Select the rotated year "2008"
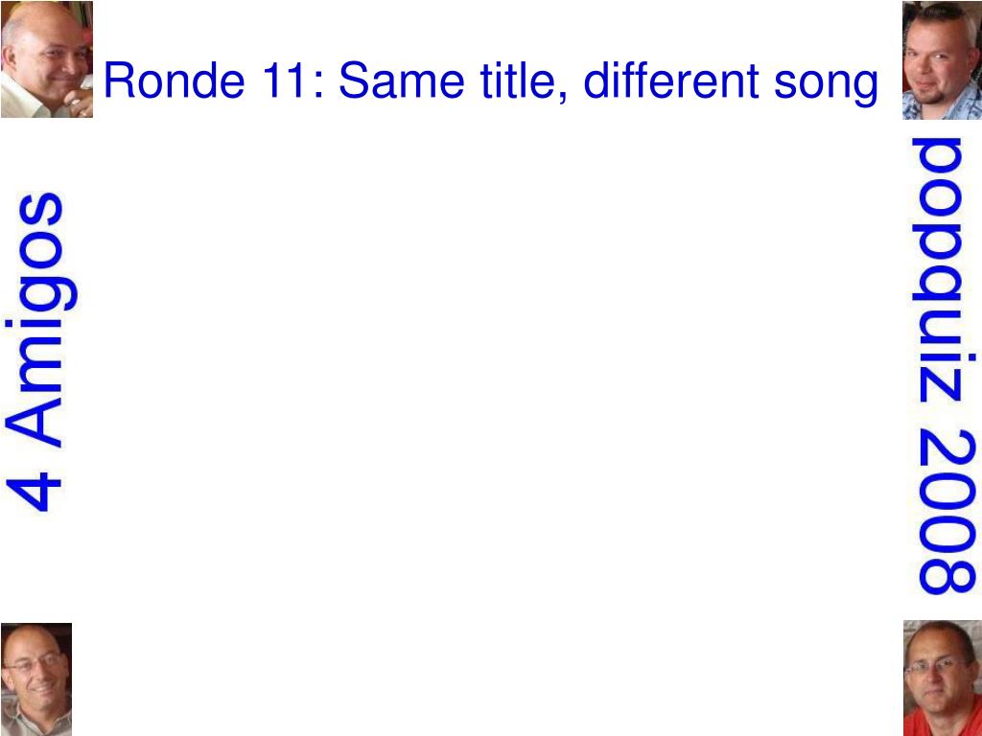The width and height of the screenshot is (982, 736). 947,513
